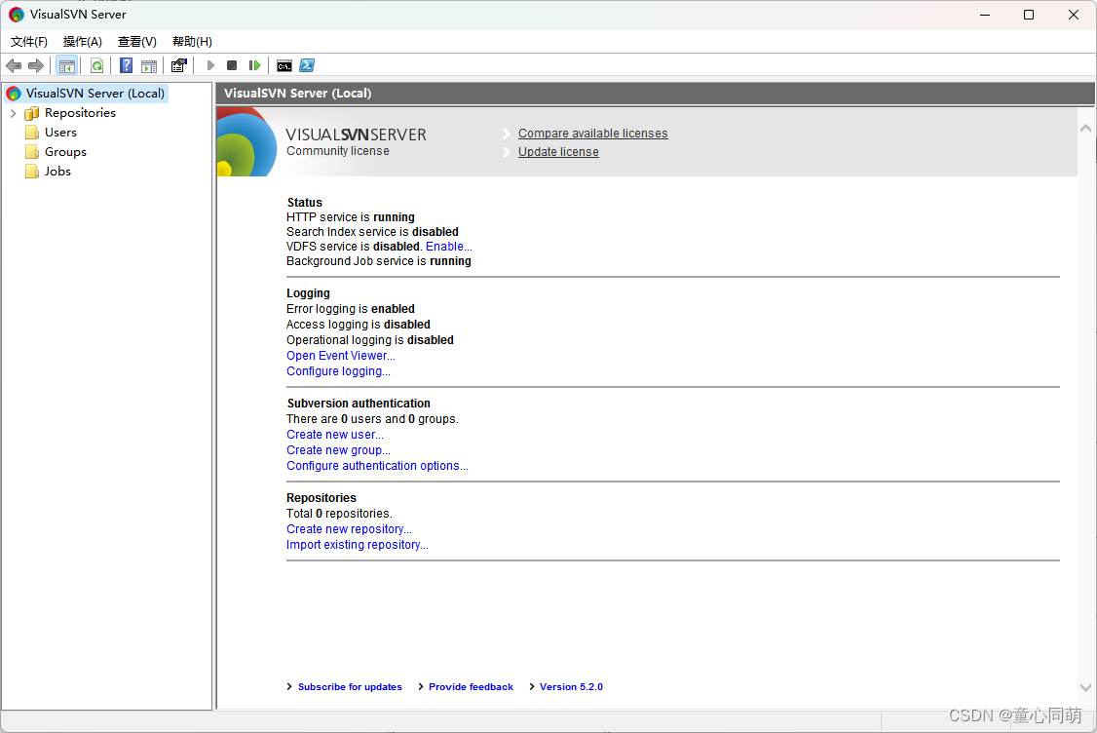Click 'Background Job service is running' text

tap(378, 261)
